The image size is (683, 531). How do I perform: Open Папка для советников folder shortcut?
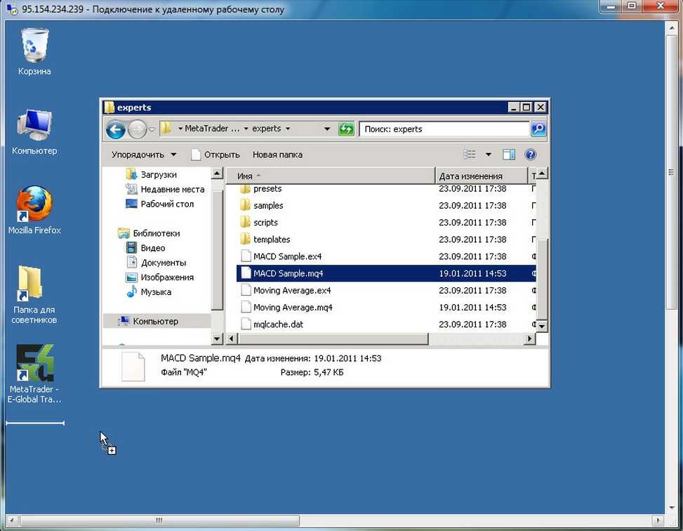(33, 284)
